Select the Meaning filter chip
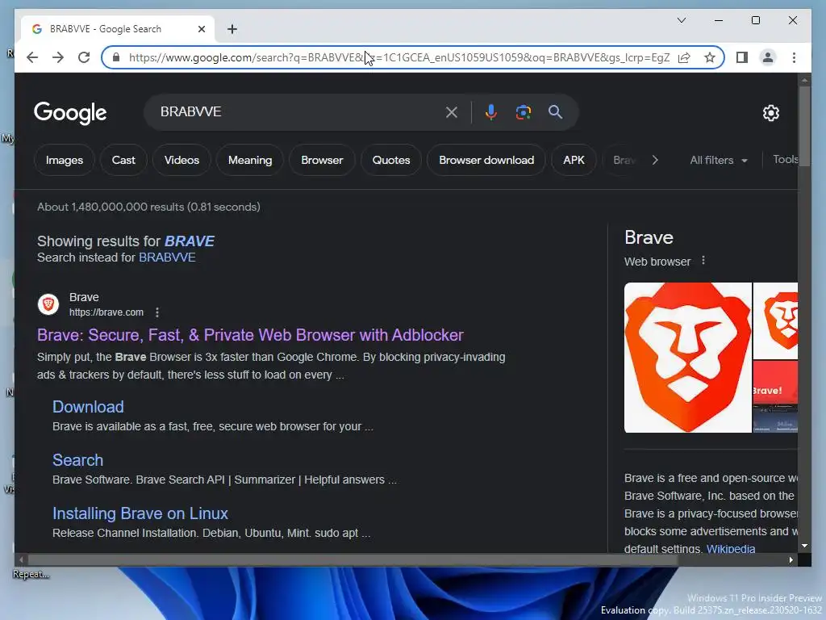826x620 pixels. [x=250, y=161]
